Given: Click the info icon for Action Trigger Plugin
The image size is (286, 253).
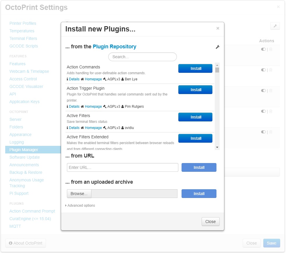Looking at the screenshot, I should [x=67, y=107].
